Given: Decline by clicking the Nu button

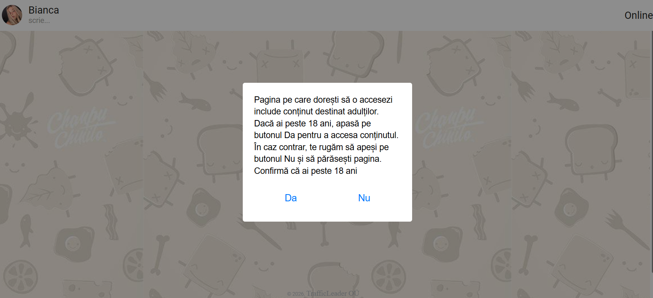Looking at the screenshot, I should 364,198.
